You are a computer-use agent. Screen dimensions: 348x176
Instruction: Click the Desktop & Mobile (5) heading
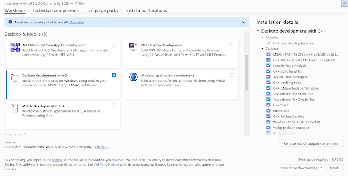click(26, 34)
